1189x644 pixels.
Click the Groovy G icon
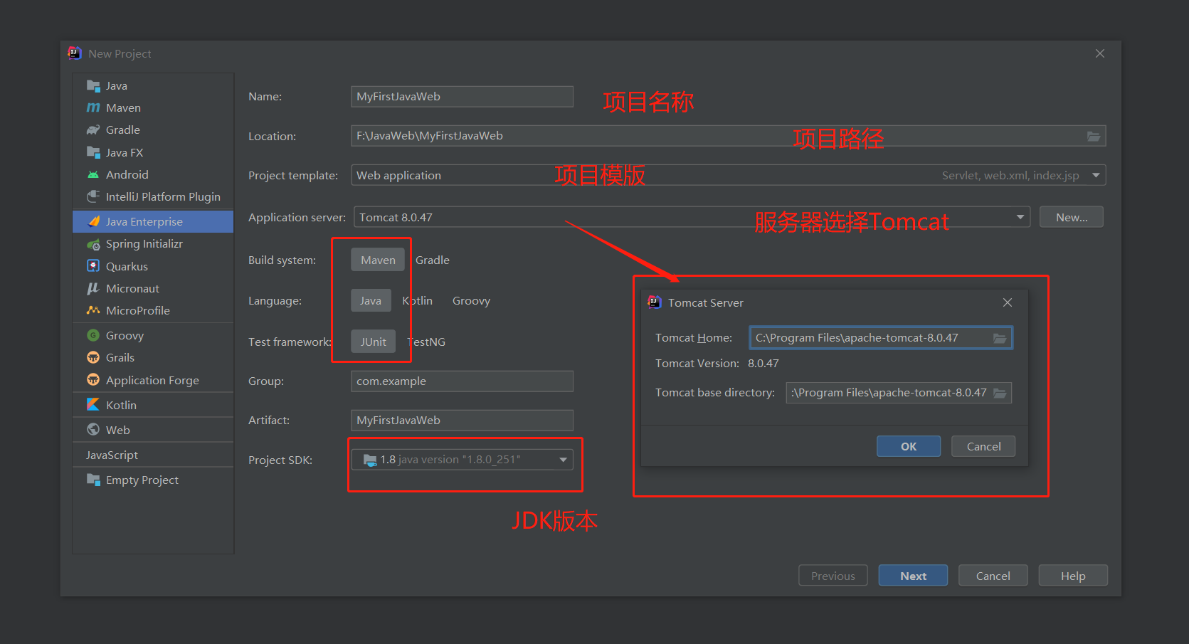pyautogui.click(x=93, y=335)
